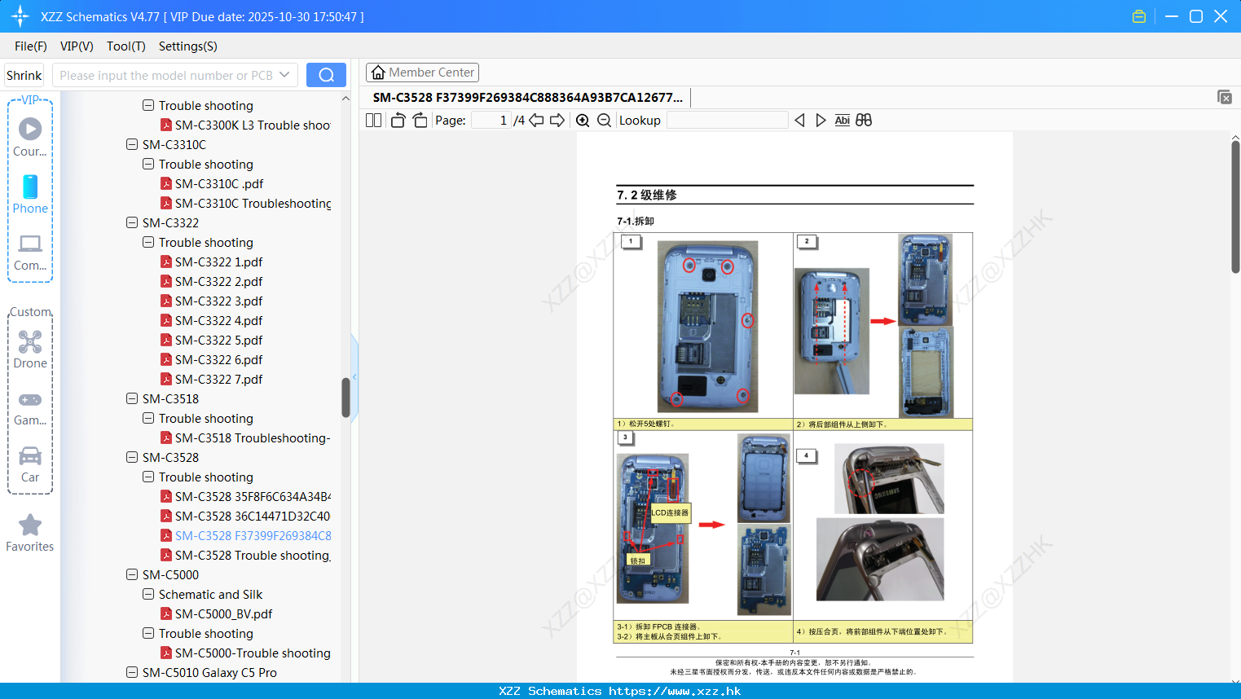Click the Lookup text field
This screenshot has width=1241, height=699.
[x=727, y=120]
